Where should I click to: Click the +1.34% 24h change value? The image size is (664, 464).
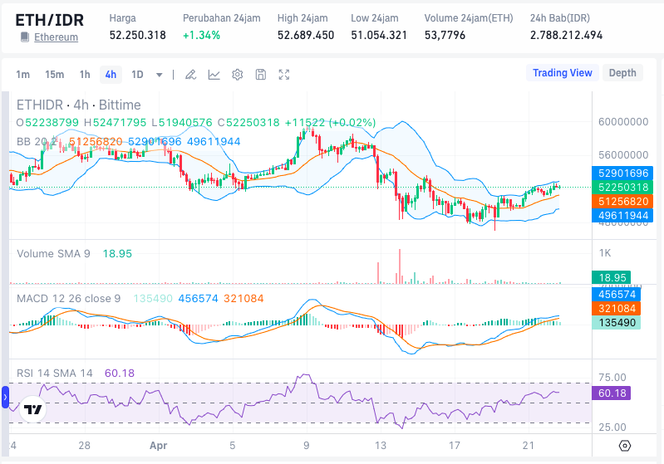tap(202, 35)
